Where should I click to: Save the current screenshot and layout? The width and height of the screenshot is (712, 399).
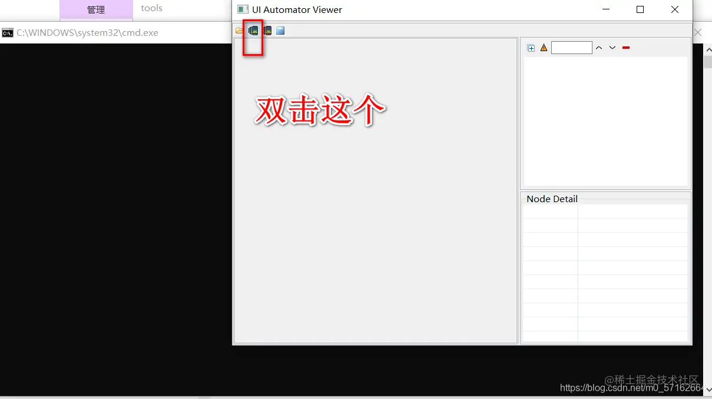[x=280, y=31]
